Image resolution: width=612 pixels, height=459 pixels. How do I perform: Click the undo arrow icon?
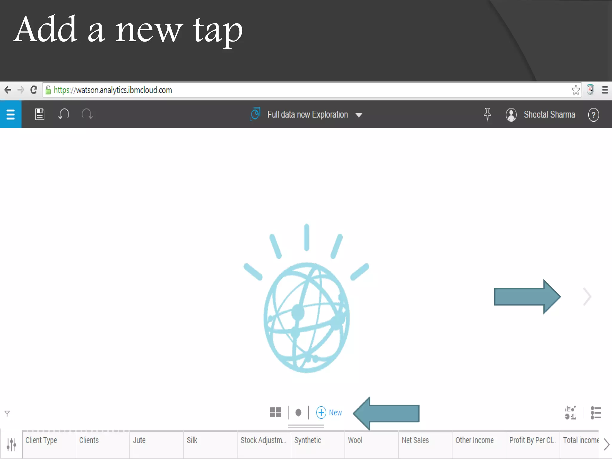(64, 114)
